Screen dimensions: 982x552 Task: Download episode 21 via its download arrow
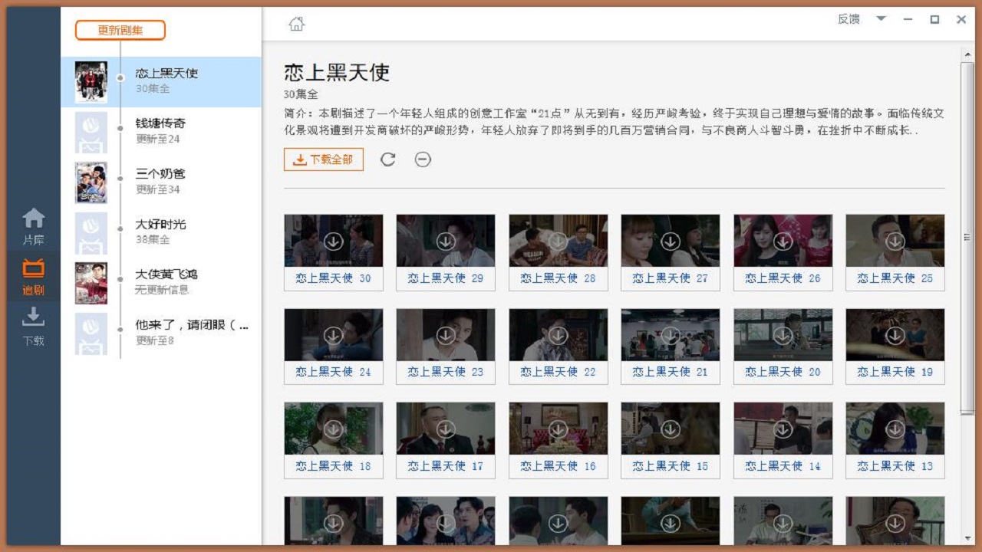point(670,333)
